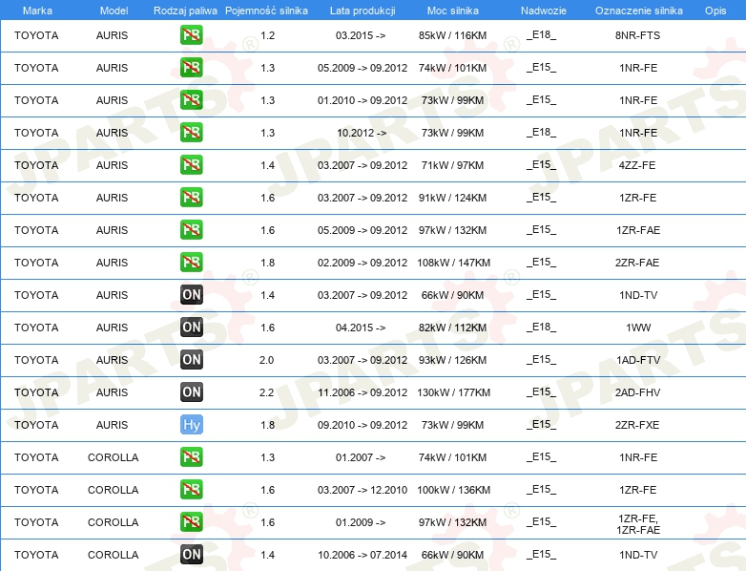Click engine code 1ZR-FE, 1ZR-FAE cell

[x=638, y=524]
